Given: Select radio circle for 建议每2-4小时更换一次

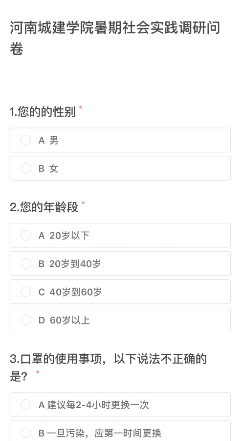Looking at the screenshot, I should (x=26, y=405).
